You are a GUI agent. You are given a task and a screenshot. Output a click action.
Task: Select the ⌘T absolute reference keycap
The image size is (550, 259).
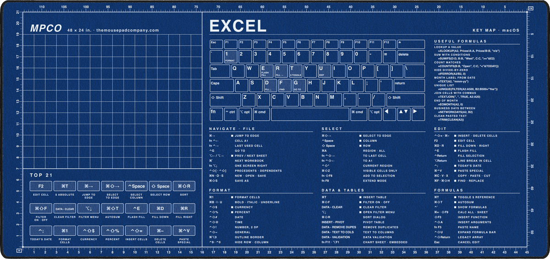coord(65,186)
